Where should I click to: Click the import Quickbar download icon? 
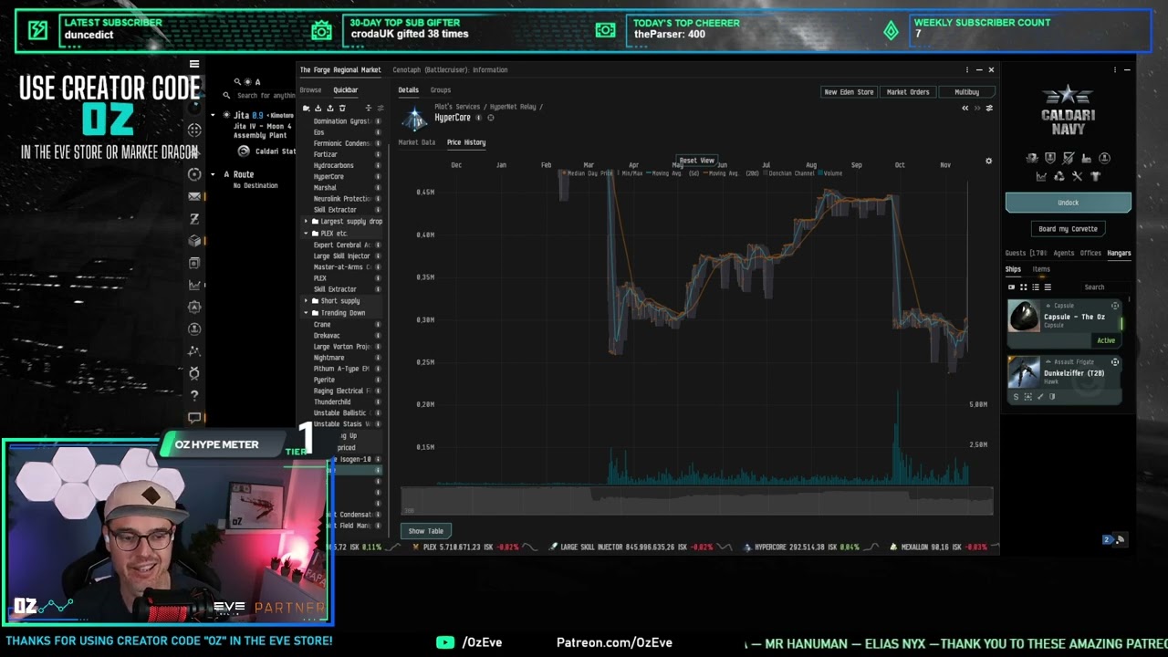click(x=318, y=108)
